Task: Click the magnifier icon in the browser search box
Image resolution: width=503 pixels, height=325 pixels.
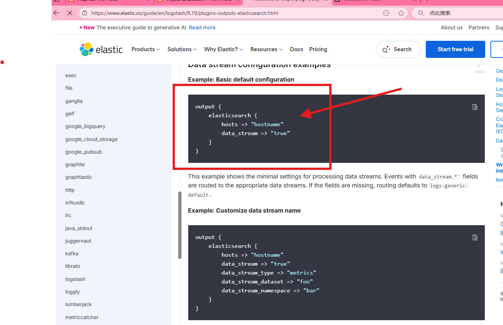Action: (x=421, y=13)
